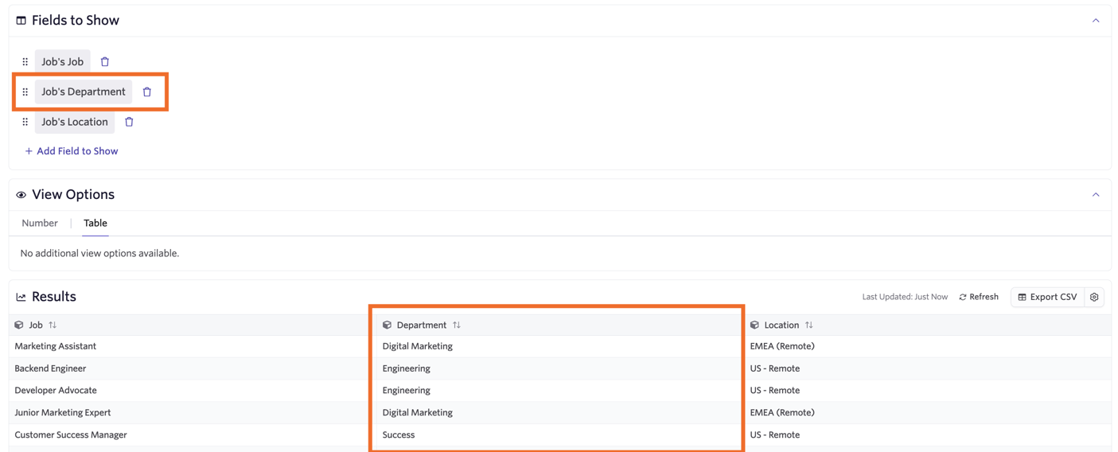Click the Job column header
The width and height of the screenshot is (1118, 452).
coord(36,325)
